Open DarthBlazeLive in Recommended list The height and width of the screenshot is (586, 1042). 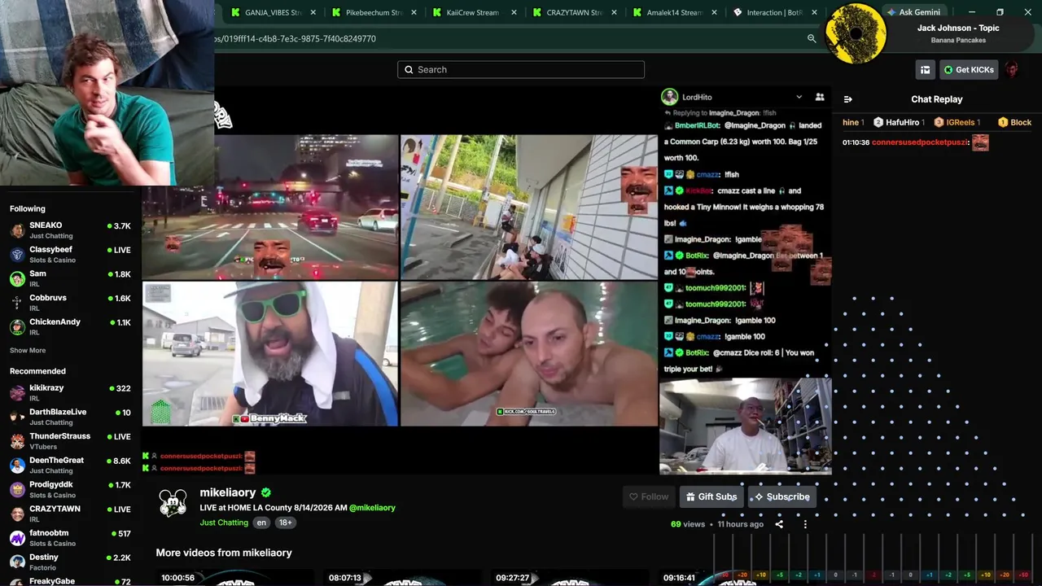[x=71, y=417]
